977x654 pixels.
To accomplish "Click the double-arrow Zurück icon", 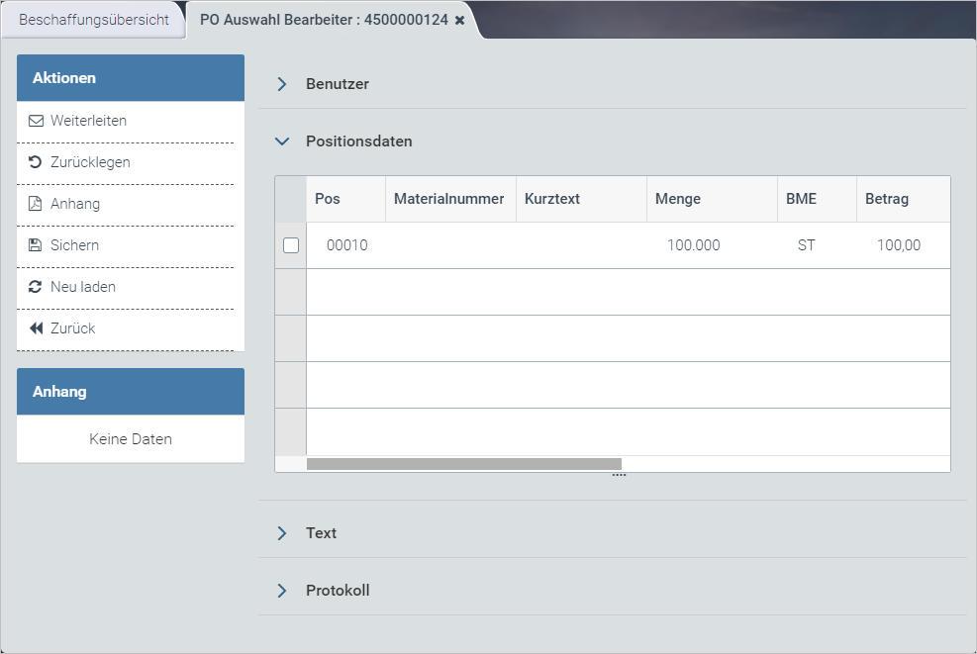I will click(37, 328).
